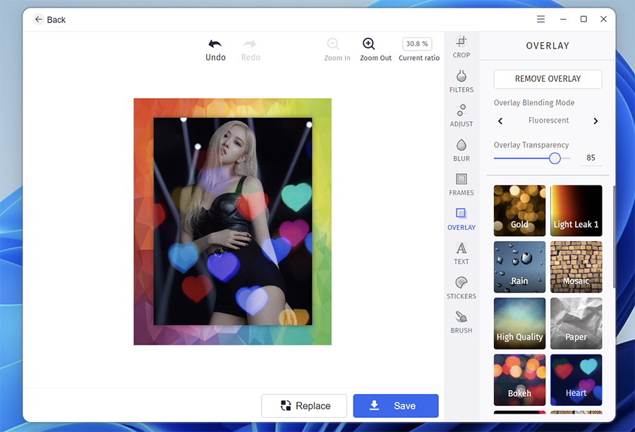The height and width of the screenshot is (432, 635).
Task: Switch to previous overlay blending mode
Action: 500,121
